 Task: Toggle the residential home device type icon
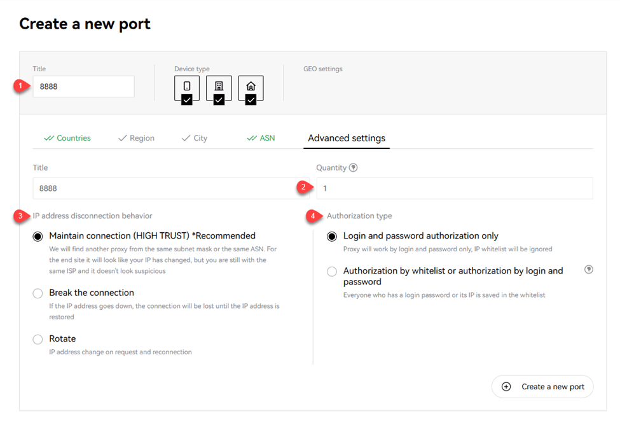pyautogui.click(x=251, y=88)
